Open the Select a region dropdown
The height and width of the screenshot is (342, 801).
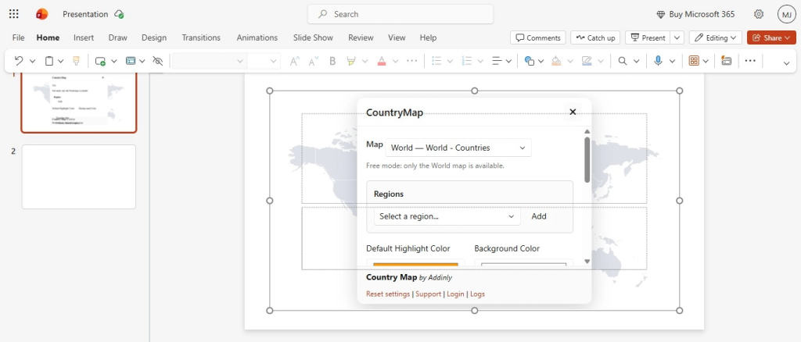pyautogui.click(x=447, y=216)
